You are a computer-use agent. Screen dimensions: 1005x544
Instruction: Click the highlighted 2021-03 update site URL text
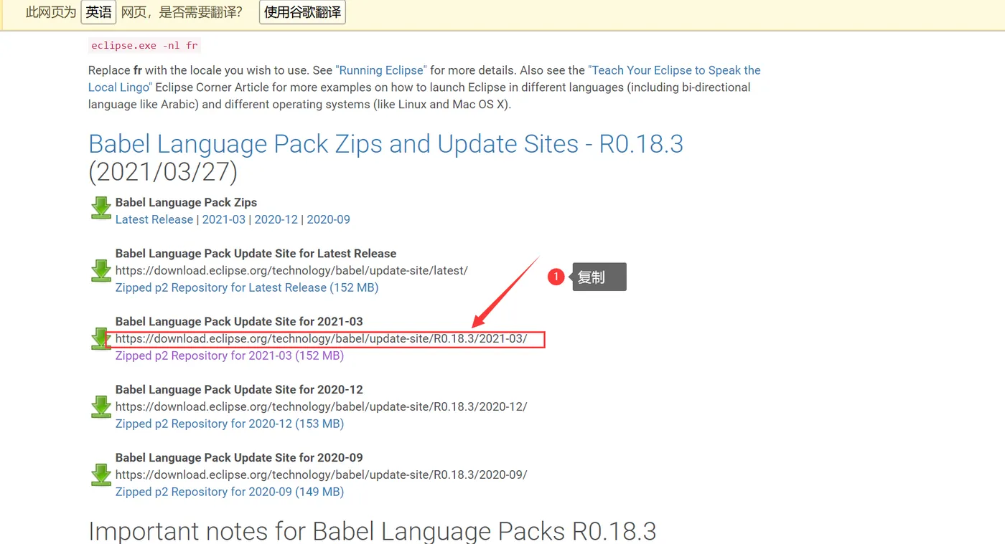[322, 338]
